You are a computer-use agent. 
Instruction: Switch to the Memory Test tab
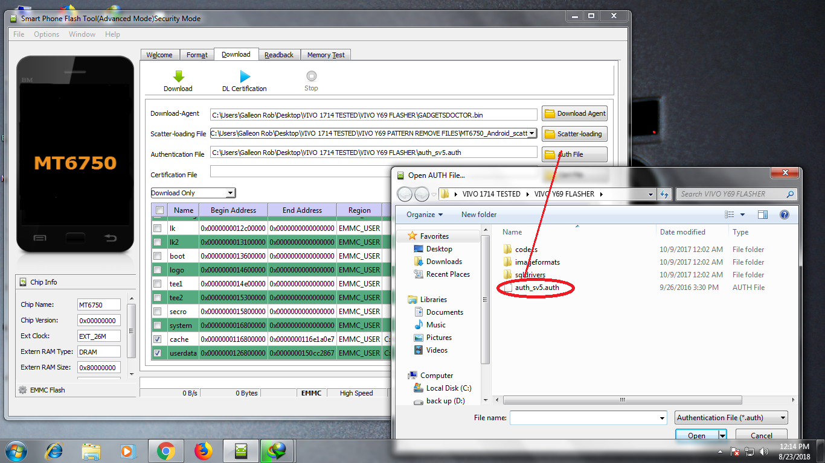326,55
